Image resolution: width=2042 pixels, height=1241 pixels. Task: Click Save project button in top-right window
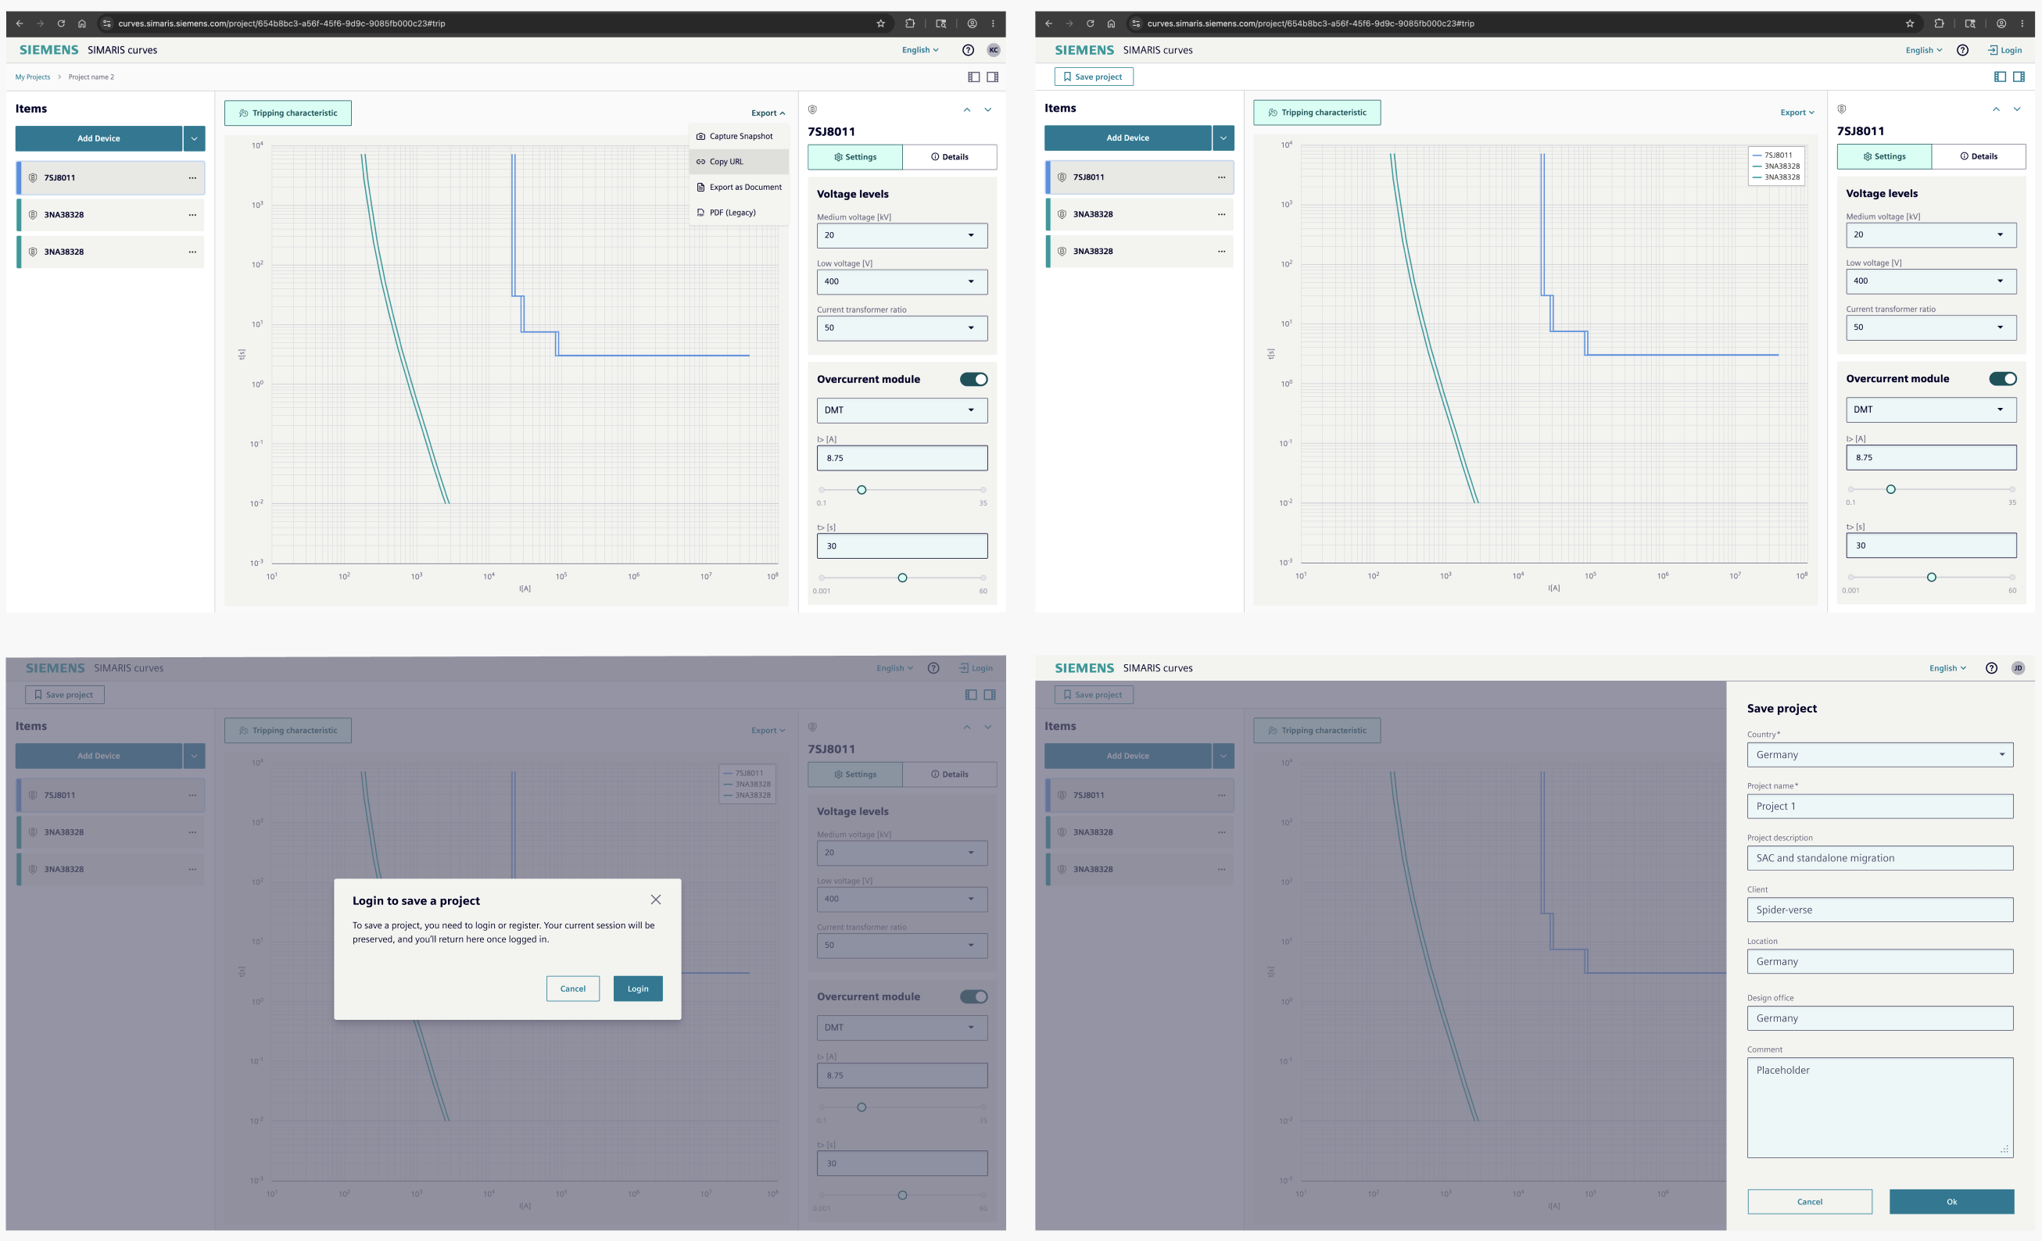click(x=1093, y=77)
